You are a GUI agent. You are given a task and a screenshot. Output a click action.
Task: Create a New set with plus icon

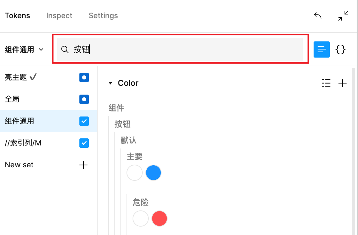pyautogui.click(x=83, y=165)
